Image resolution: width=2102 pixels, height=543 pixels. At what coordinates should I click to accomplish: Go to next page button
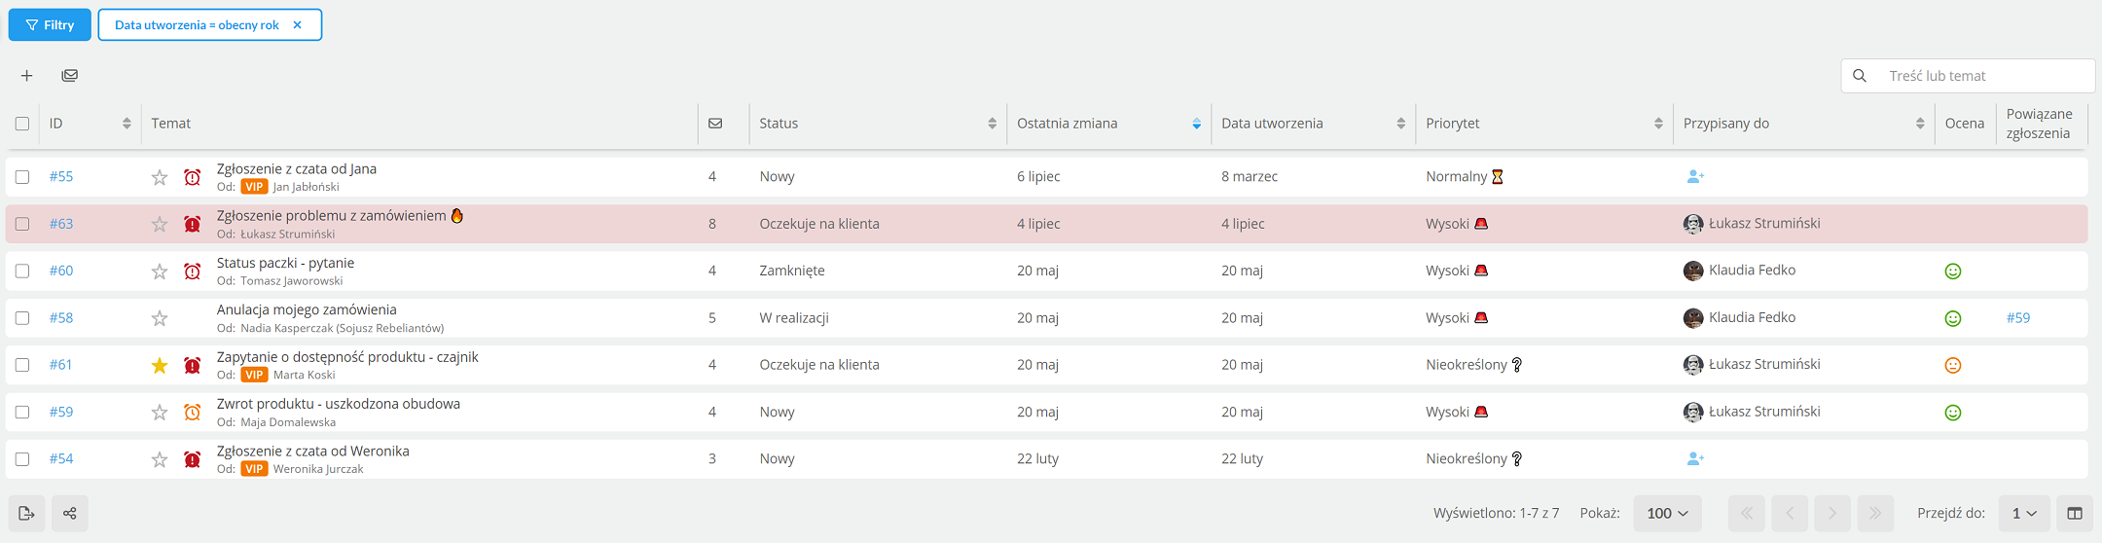(x=1832, y=513)
